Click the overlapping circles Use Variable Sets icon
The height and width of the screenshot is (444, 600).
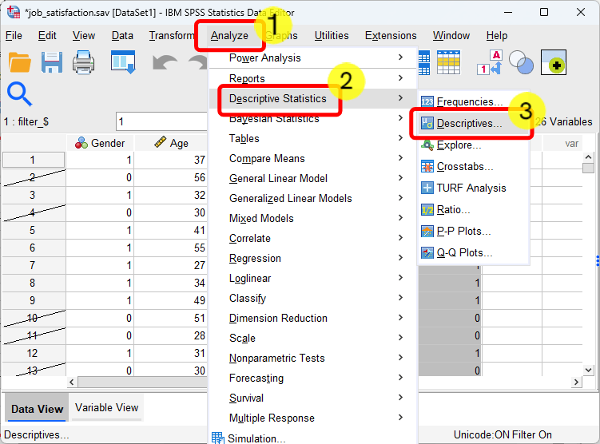pyautogui.click(x=521, y=62)
